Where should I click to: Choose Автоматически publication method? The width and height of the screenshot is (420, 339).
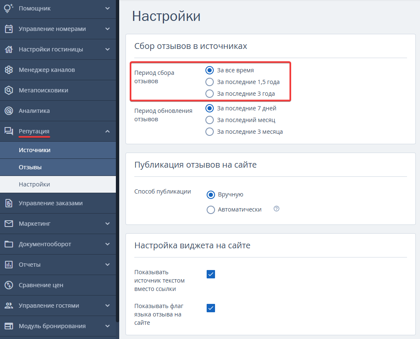211,210
